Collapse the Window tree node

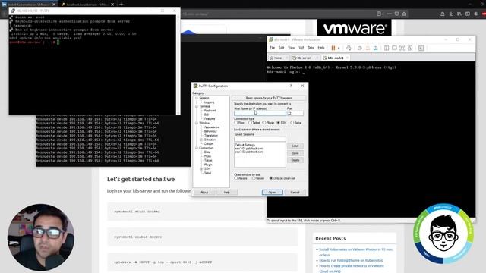(197, 123)
